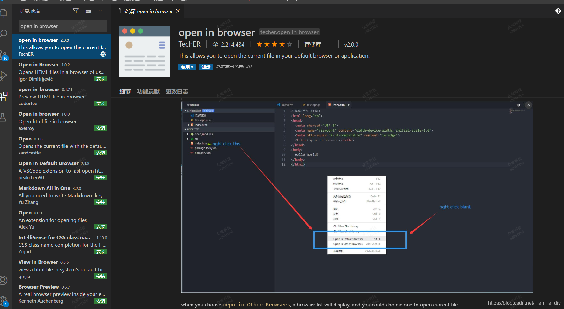564x309 pixels.
Task: Open the Accounts icon in activity bar
Action: tap(3, 280)
